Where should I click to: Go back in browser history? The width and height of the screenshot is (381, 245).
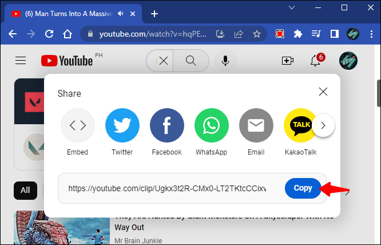13,34
